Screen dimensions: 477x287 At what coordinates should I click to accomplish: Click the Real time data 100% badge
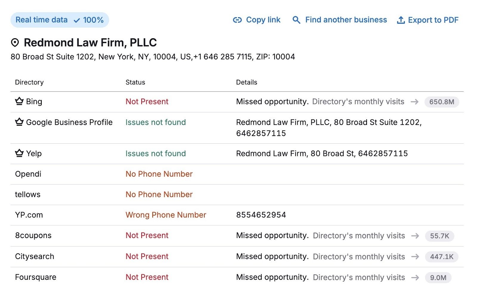pyautogui.click(x=59, y=20)
